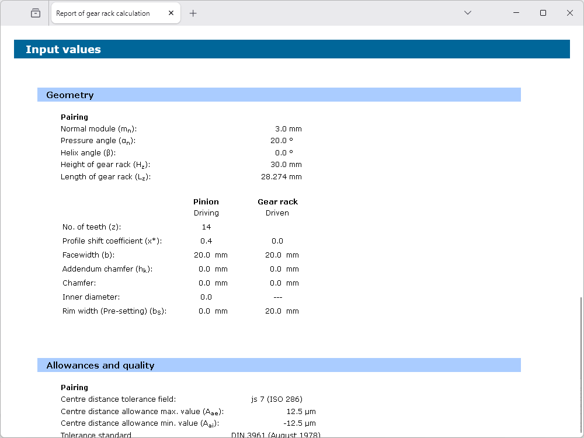
Task: Click the Pinion column heading
Action: 206,201
